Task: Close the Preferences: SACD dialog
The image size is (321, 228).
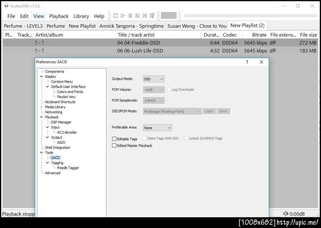Action: (x=261, y=62)
